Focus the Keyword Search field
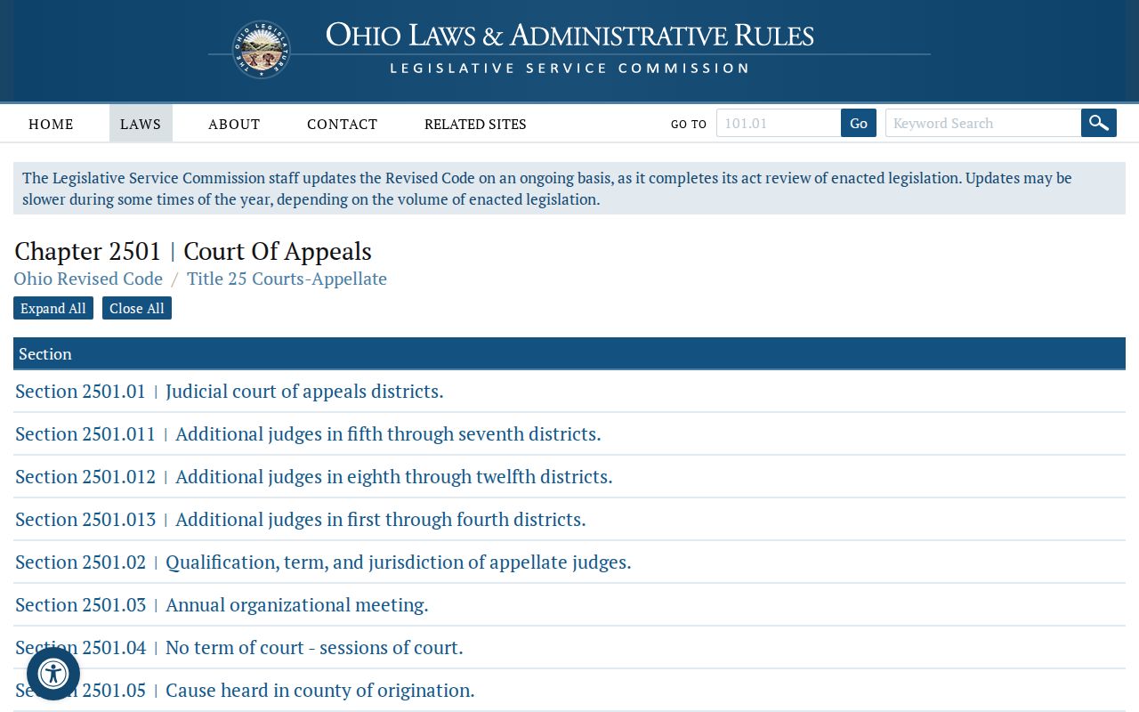Viewport: 1139px width, 712px height. tap(983, 123)
